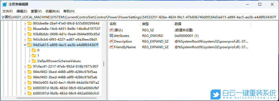Screen dimensions: 279x101
Task: Select tree key 9943e905-9a30-4ec1-9b99-44dd3b76f7a2
Action: [66, 83]
